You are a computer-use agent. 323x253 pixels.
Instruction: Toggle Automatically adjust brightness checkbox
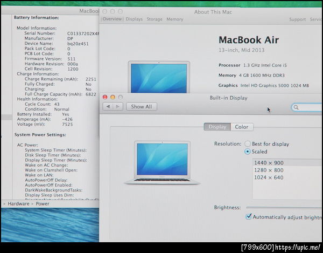coord(249,216)
